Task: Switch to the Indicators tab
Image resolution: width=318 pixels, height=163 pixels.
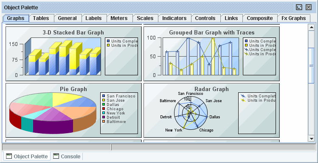Action: (x=174, y=18)
